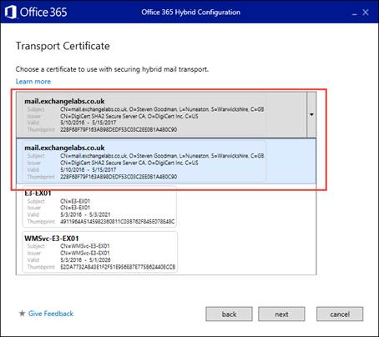The width and height of the screenshot is (379, 337).
Task: Click the Office 365 Hybrid Configuration title text
Action: pos(190,13)
